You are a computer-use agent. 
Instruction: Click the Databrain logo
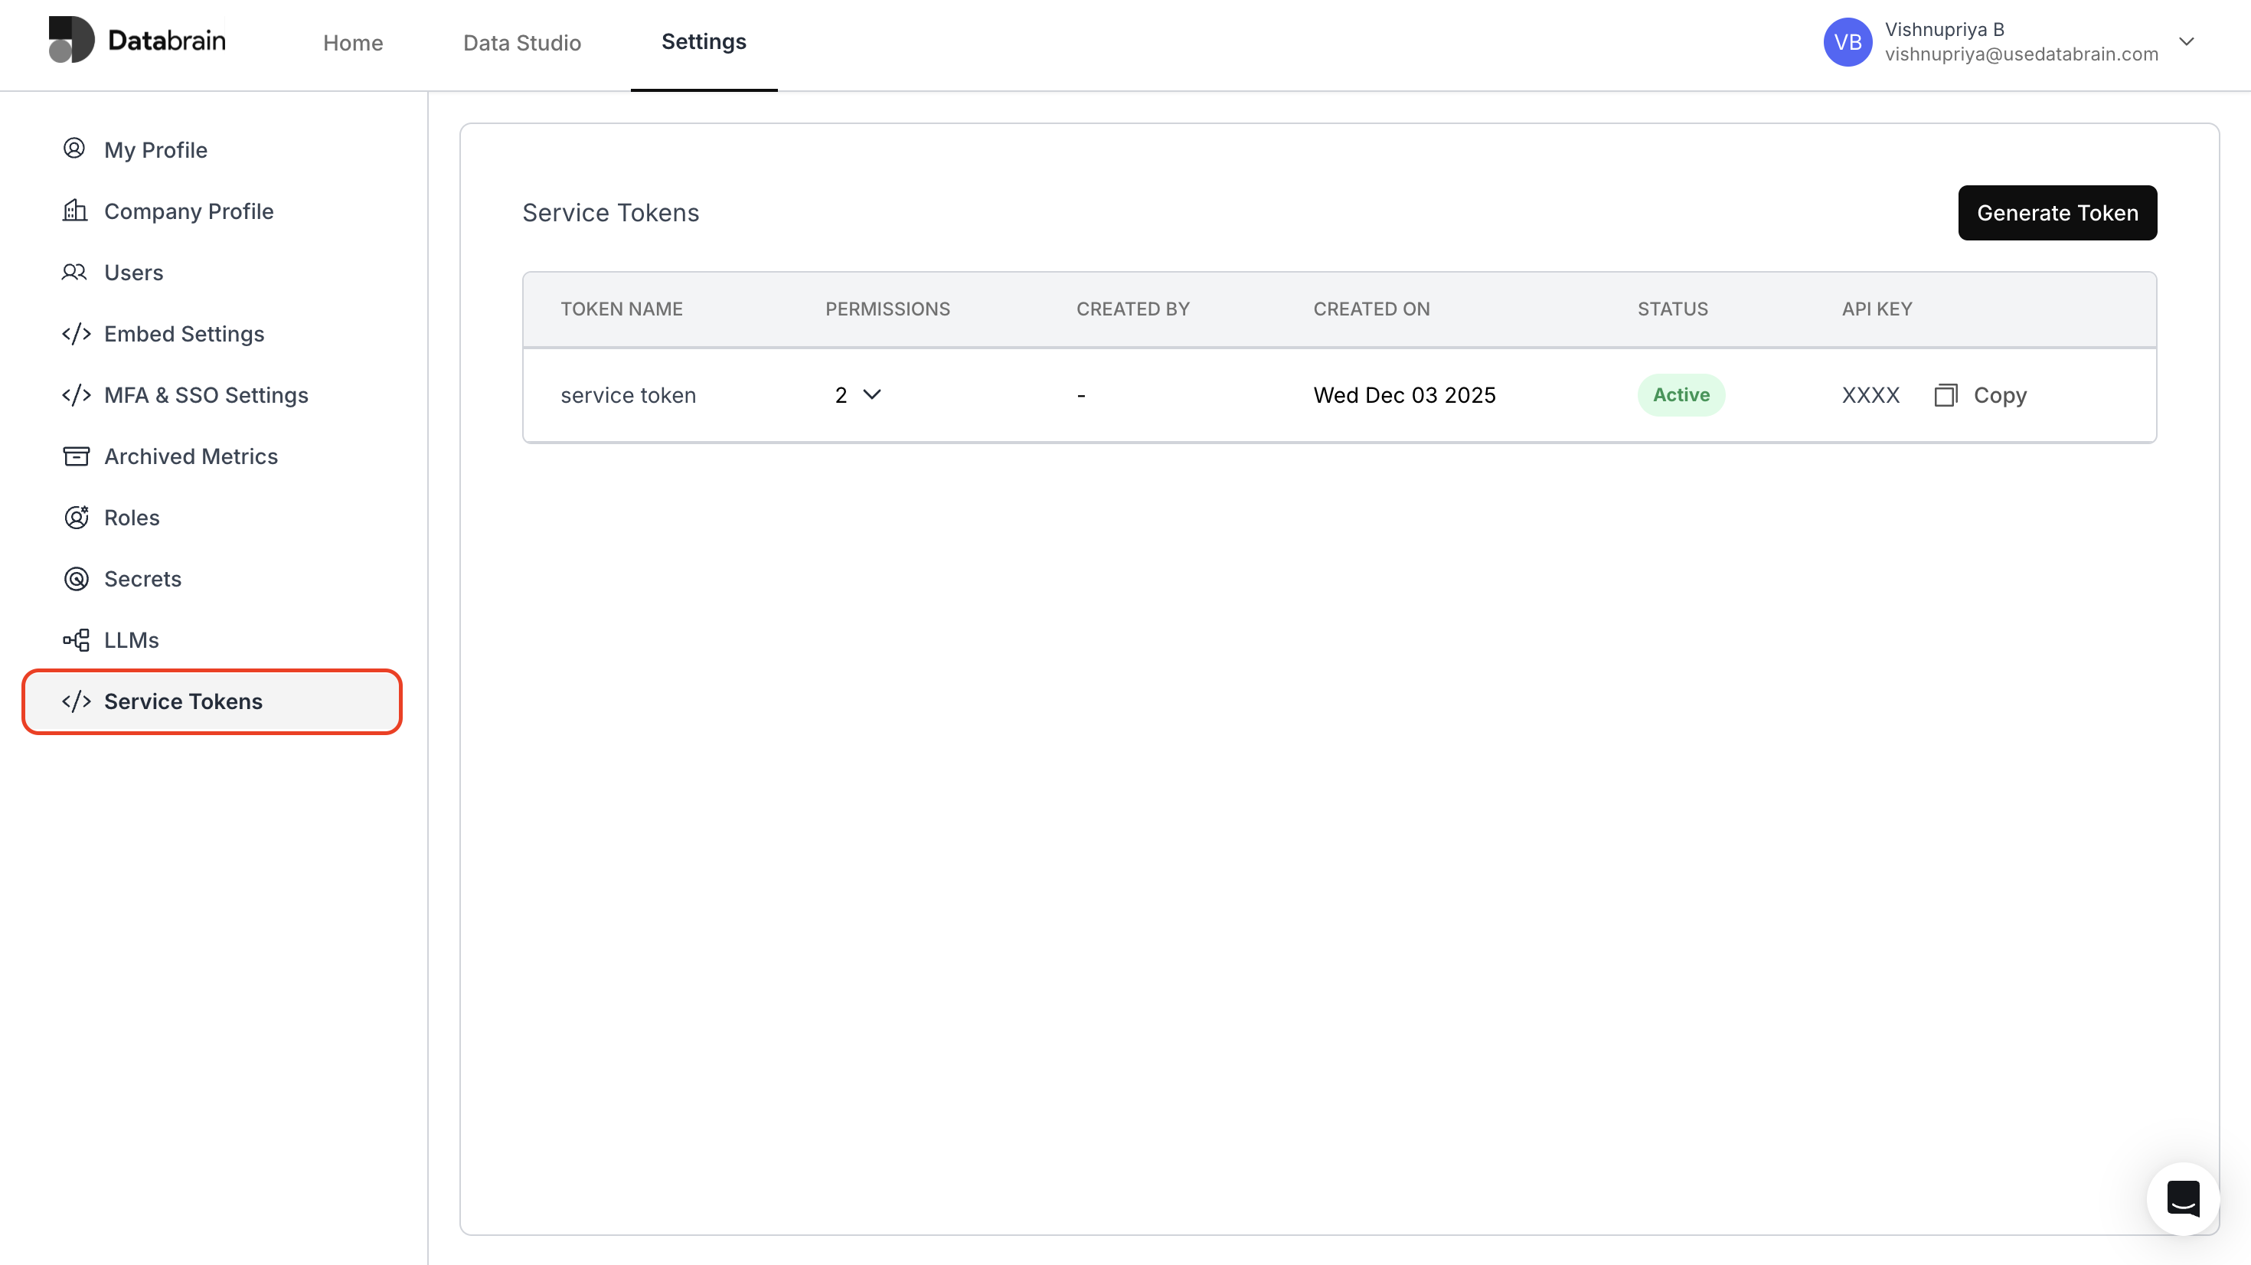click(x=137, y=41)
